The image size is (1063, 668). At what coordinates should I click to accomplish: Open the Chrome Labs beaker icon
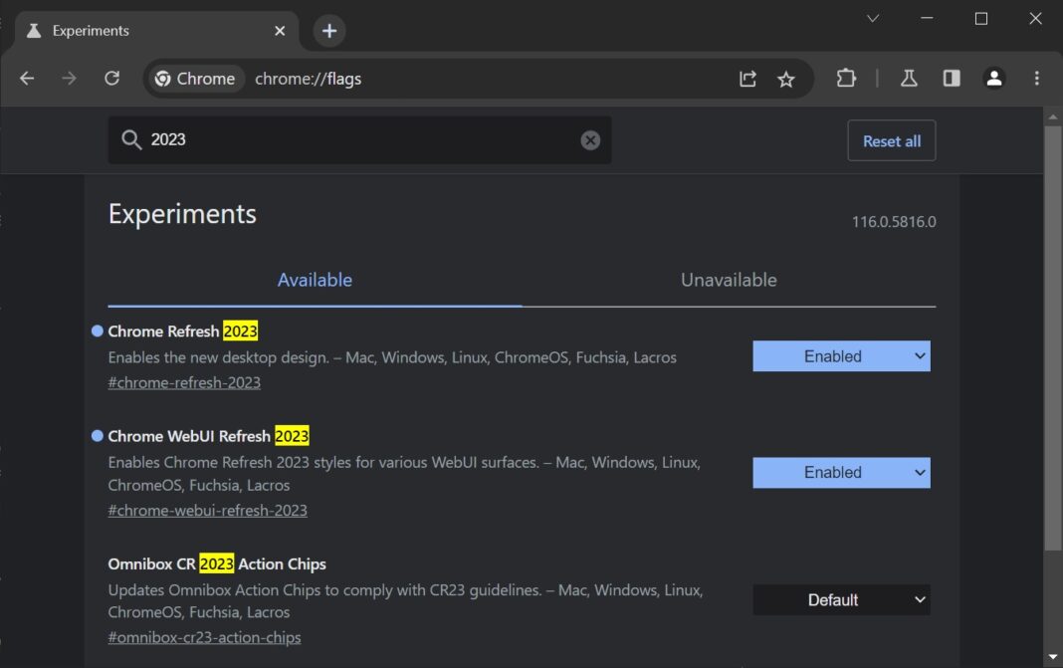[x=909, y=78]
